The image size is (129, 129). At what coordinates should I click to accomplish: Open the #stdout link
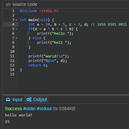point(44,109)
